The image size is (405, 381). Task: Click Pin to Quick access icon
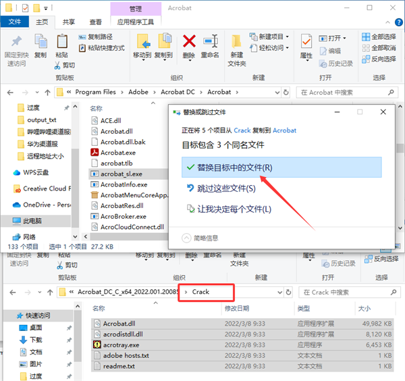(16, 42)
